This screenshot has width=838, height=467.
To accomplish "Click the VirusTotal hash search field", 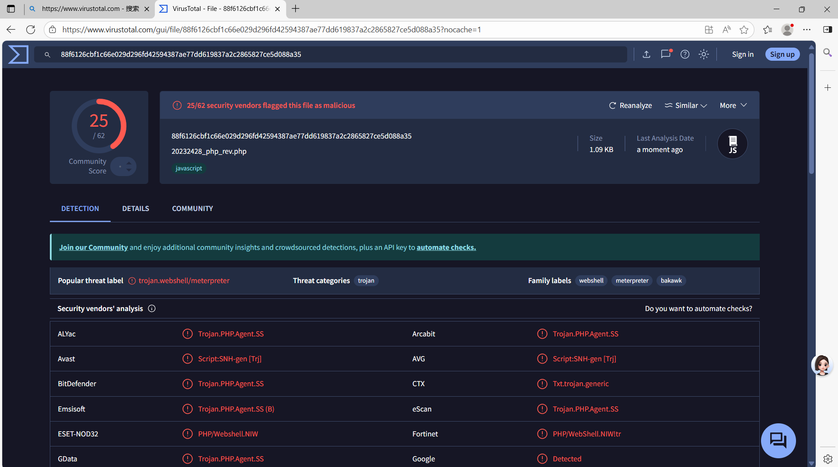I will (x=331, y=54).
